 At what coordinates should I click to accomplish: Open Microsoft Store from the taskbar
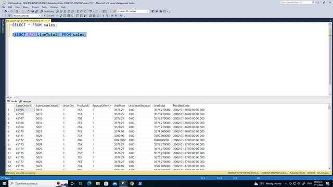[106, 183]
